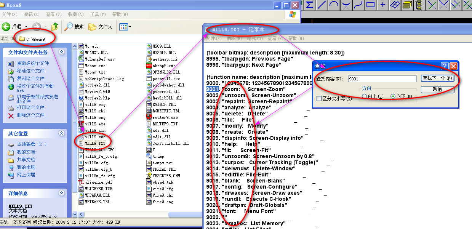This screenshot has width=472, height=229.
Task: Open Tools (工具) menu in explorer
Action: 98,14
